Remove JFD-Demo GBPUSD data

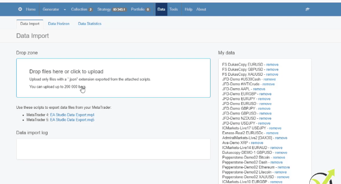pos(265,114)
